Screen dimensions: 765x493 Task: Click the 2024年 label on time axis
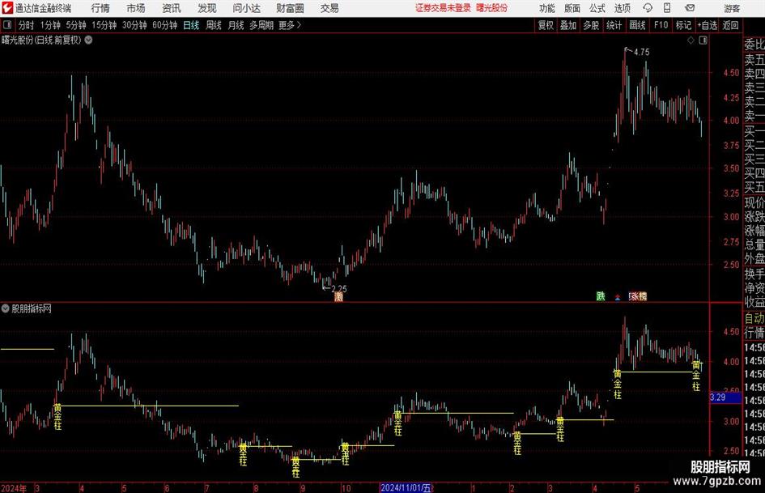coord(14,487)
